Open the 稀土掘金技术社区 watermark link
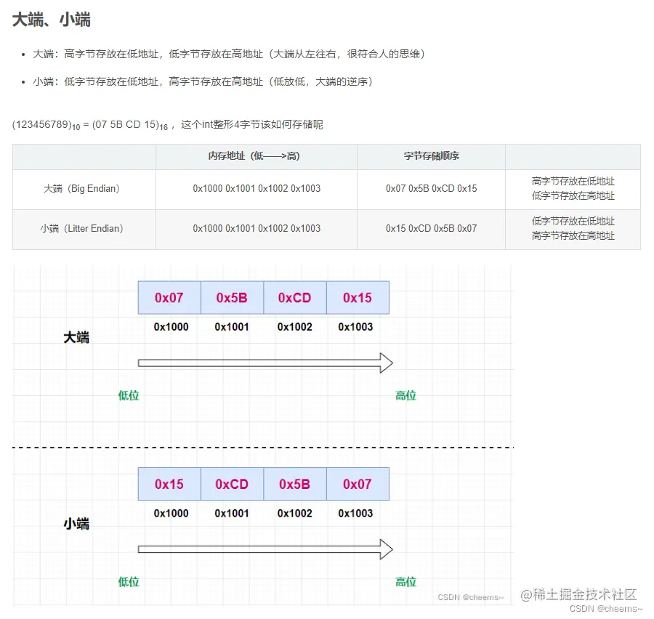The height and width of the screenshot is (619, 654). coord(578,596)
